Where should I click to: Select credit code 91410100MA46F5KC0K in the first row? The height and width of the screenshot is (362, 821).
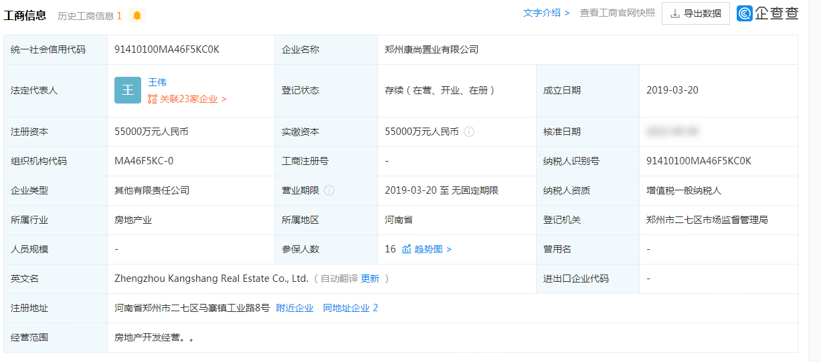coord(167,49)
